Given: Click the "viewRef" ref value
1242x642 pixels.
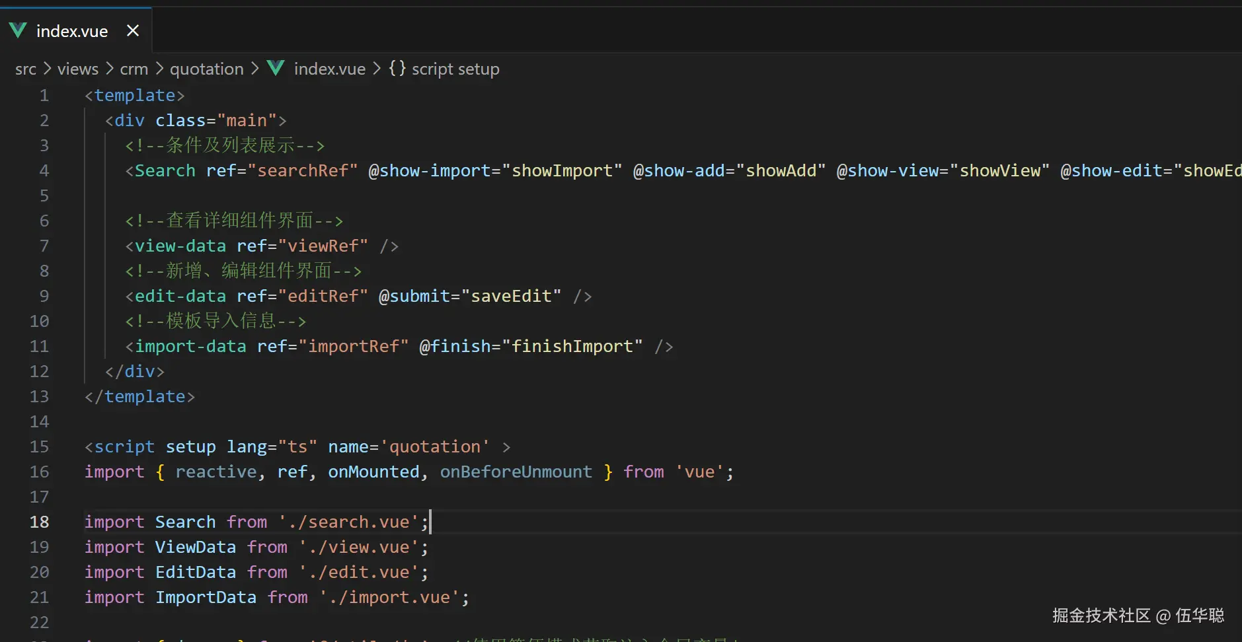Looking at the screenshot, I should tap(323, 246).
